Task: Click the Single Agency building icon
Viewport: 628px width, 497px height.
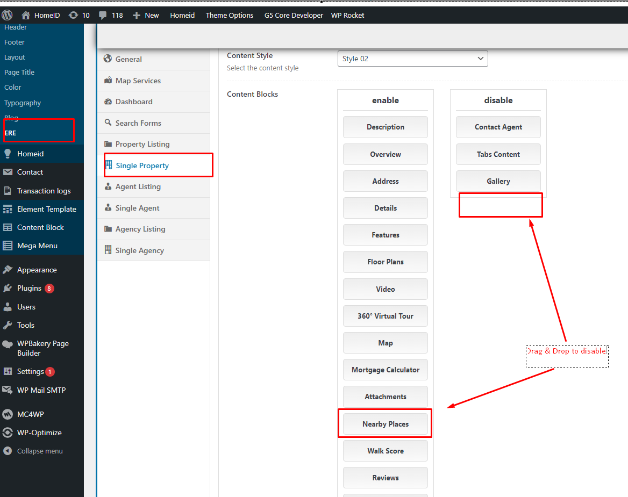Action: point(108,250)
